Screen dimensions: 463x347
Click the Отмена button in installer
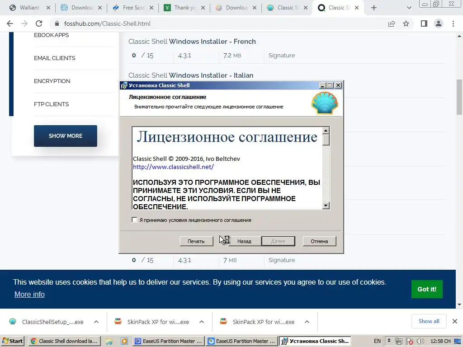click(319, 241)
